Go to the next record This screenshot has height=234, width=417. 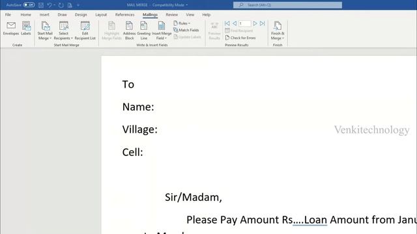tap(255, 23)
